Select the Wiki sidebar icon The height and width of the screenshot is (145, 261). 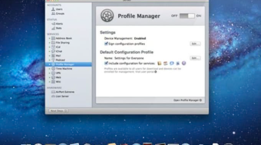click(53, 82)
